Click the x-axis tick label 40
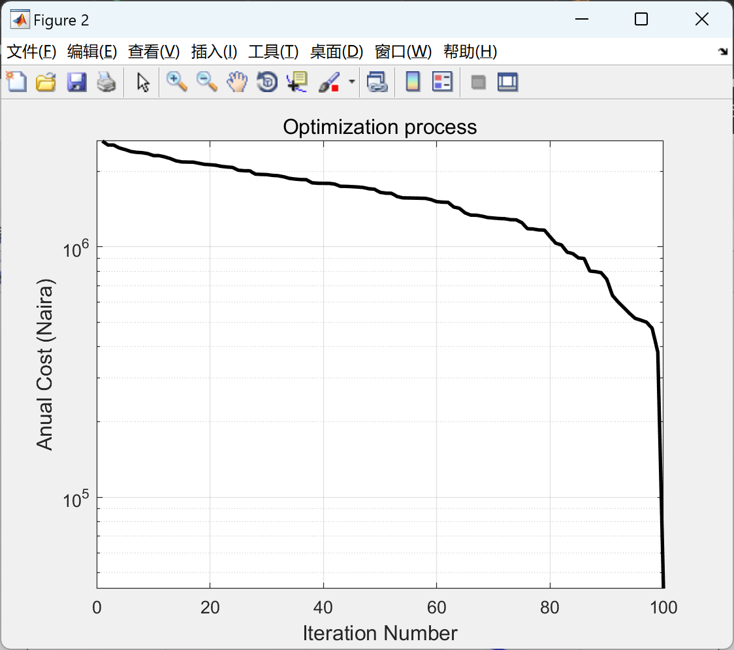 (323, 608)
